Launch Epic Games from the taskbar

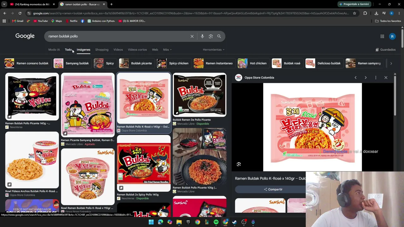tap(188, 222)
